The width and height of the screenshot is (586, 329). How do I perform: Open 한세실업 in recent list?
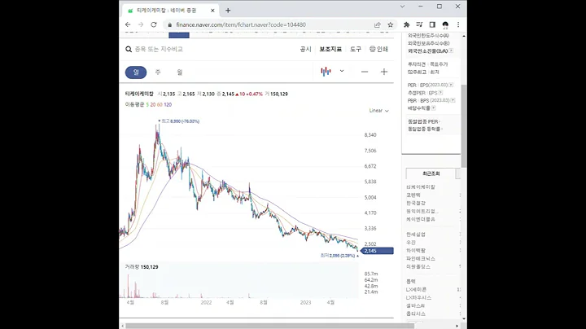[416, 235]
